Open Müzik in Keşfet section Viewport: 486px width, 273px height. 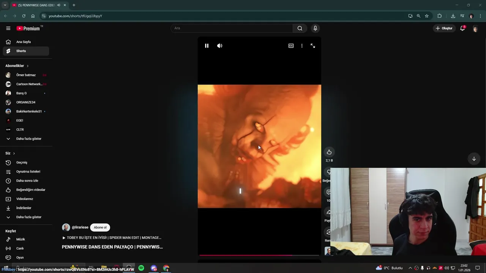pyautogui.click(x=26, y=239)
